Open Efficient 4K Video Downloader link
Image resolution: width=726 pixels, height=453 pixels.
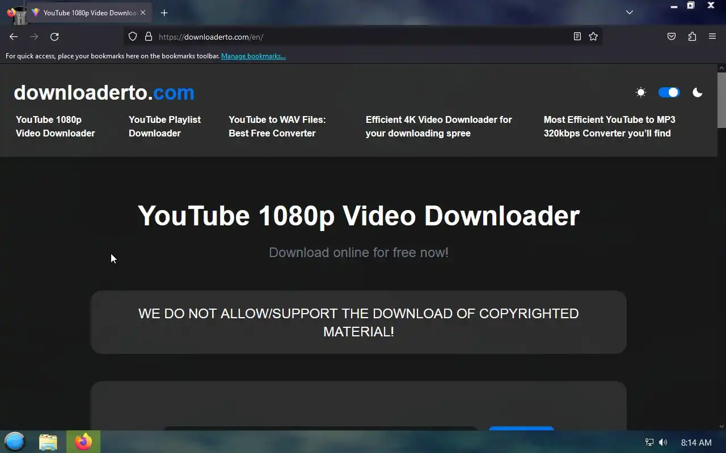[x=439, y=126]
